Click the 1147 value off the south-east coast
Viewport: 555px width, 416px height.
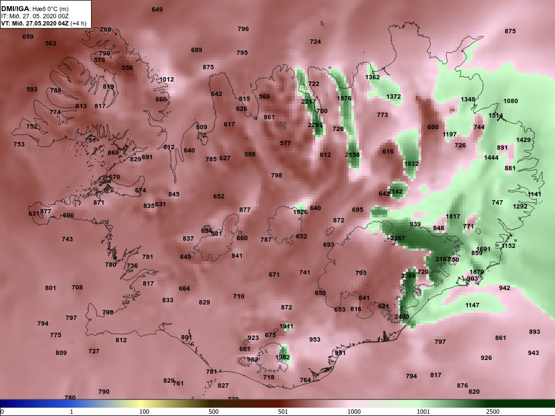point(472,305)
